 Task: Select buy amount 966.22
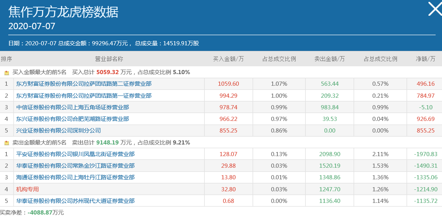pyautogui.click(x=228, y=119)
